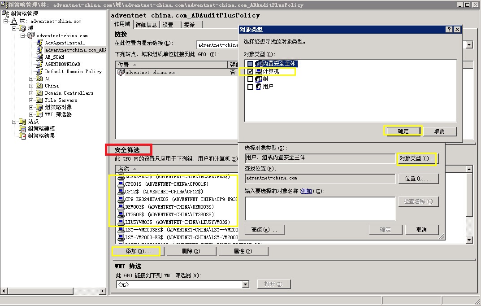Check the 组 checkbox
Image resolution: width=481 pixels, height=306 pixels.
[x=250, y=79]
